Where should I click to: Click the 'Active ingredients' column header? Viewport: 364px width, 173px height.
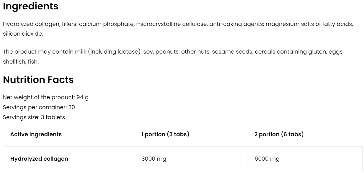coord(36,134)
